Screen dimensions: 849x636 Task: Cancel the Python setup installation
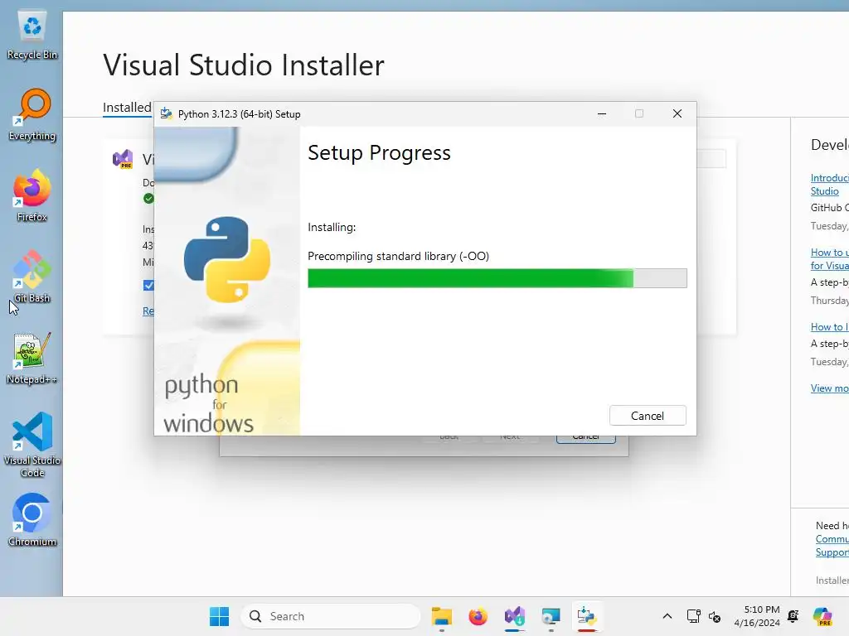pyautogui.click(x=648, y=416)
